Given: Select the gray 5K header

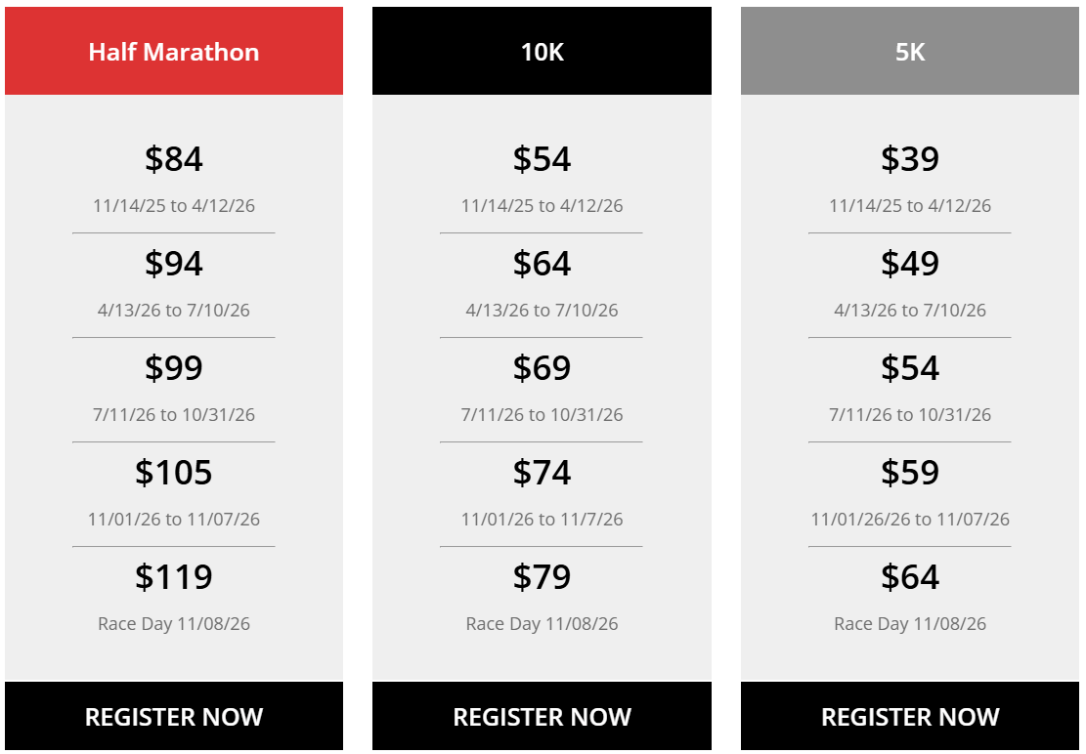Looking at the screenshot, I should 910,52.
